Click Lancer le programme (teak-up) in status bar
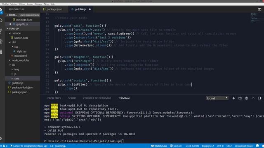 coord(29,146)
